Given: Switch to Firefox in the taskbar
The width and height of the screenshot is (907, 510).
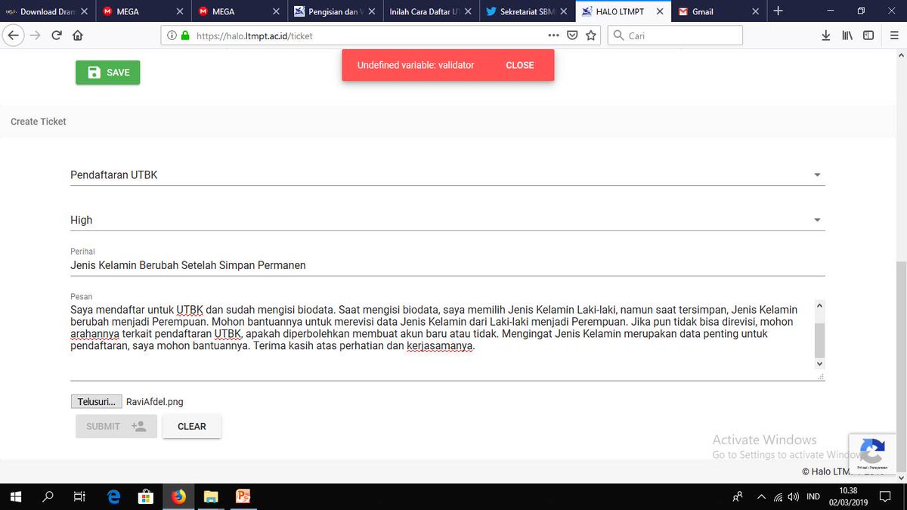Looking at the screenshot, I should pos(178,496).
